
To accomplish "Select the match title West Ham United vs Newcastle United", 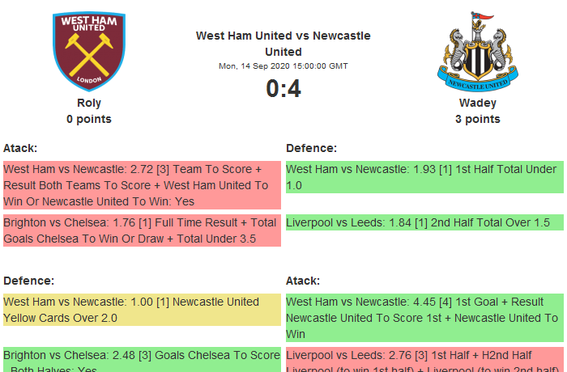I will [x=283, y=44].
